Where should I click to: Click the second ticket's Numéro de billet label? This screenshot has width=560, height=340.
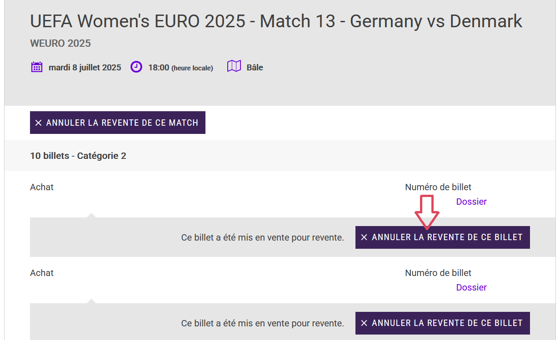tap(438, 273)
